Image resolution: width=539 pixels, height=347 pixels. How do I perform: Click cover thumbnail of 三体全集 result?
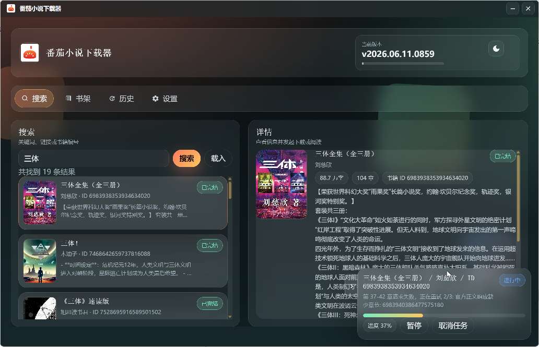(40, 202)
